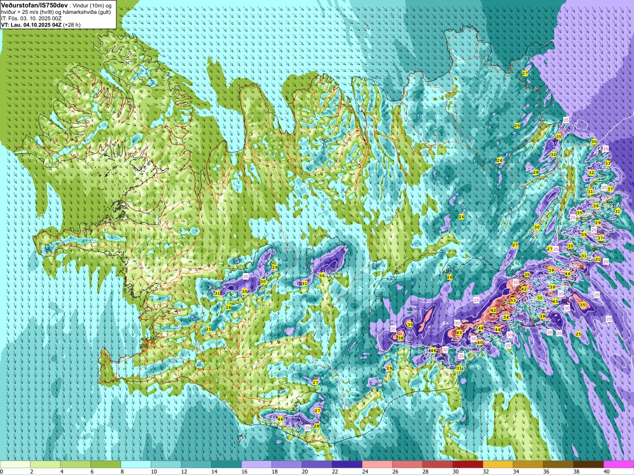Select the dark green 6–8 legend swatch
The height and width of the screenshot is (475, 634).
pos(106,465)
